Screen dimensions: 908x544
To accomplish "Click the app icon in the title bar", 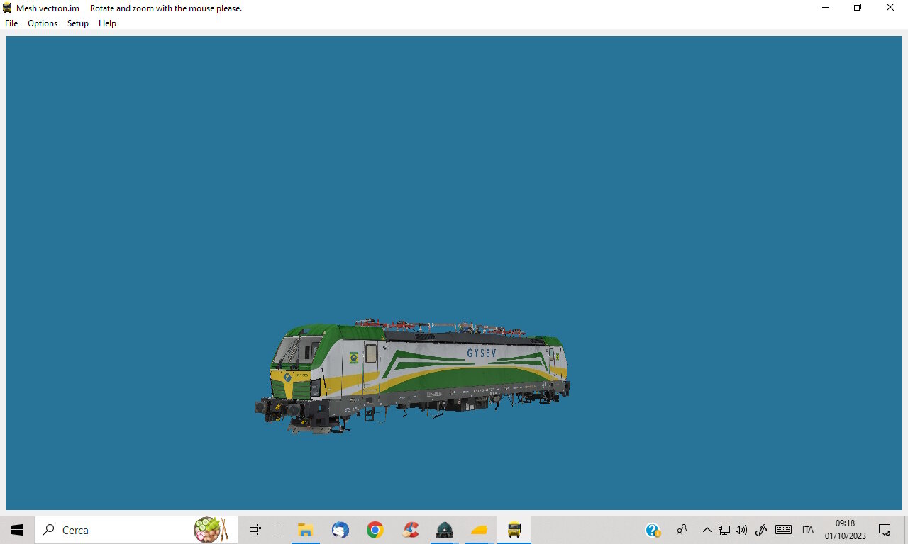I will pyautogui.click(x=8, y=8).
